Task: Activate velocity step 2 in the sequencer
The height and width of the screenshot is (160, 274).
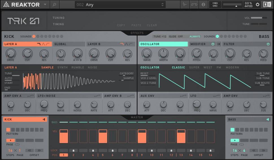Action: (73, 136)
